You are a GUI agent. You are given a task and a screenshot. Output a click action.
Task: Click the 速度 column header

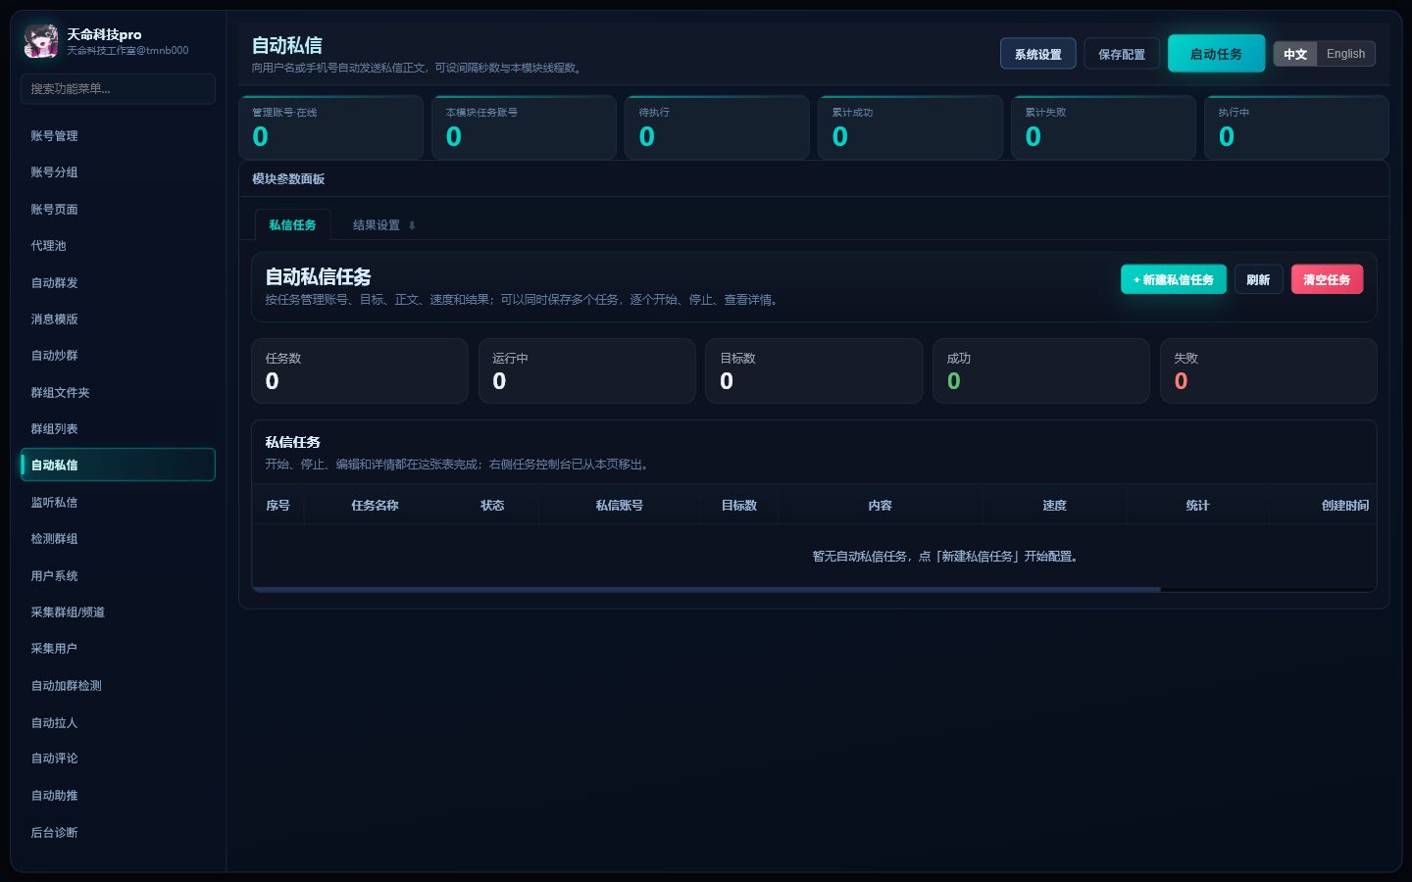1055,505
